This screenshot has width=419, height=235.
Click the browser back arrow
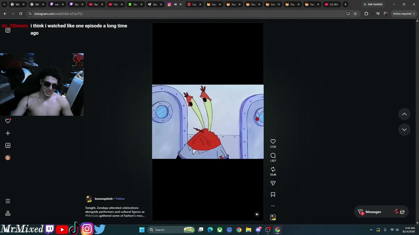pyautogui.click(x=5, y=14)
